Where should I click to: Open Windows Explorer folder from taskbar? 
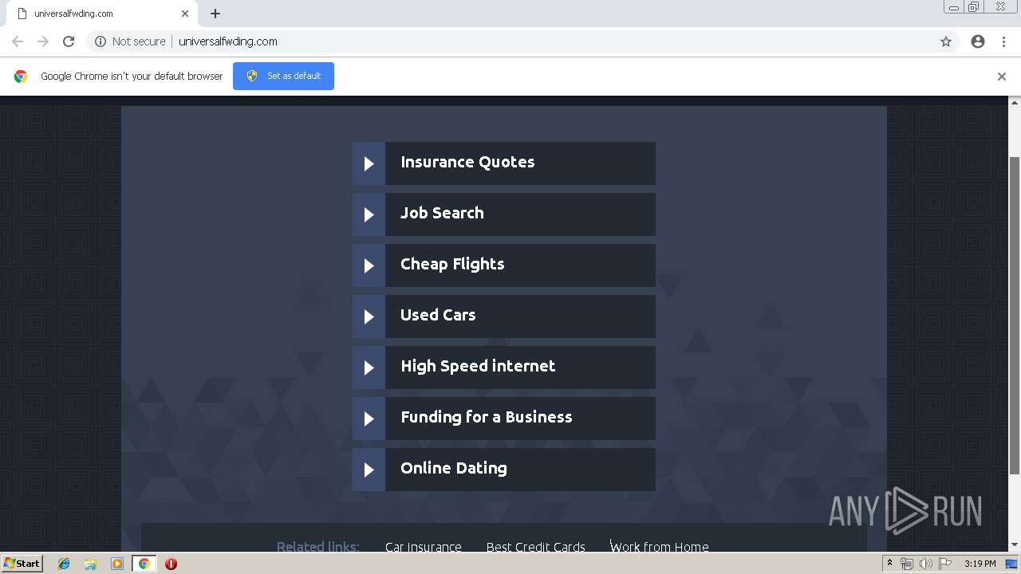pos(90,564)
